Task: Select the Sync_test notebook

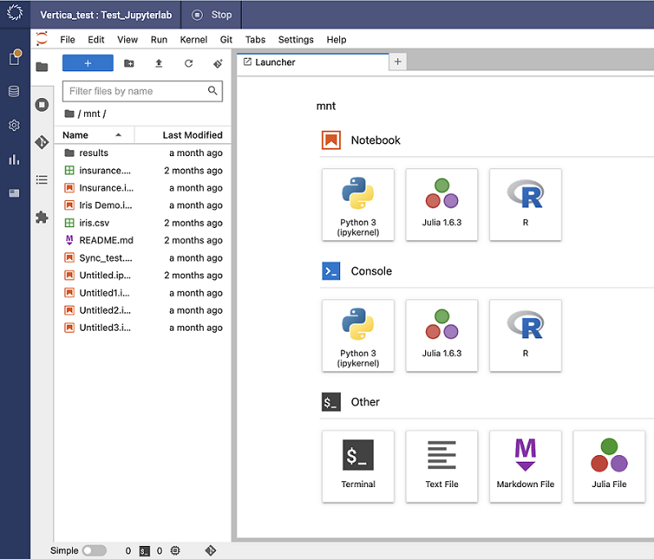Action: coord(143,258)
